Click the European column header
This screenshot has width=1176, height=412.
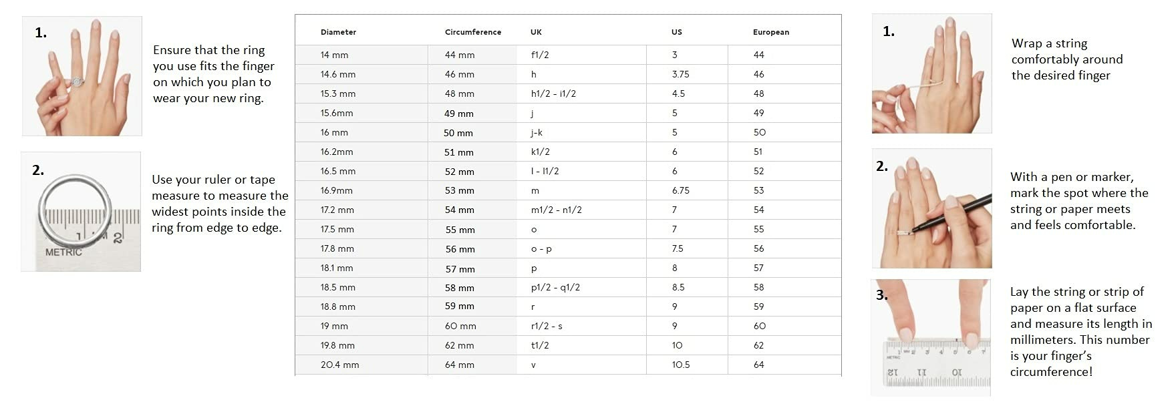pyautogui.click(x=770, y=32)
